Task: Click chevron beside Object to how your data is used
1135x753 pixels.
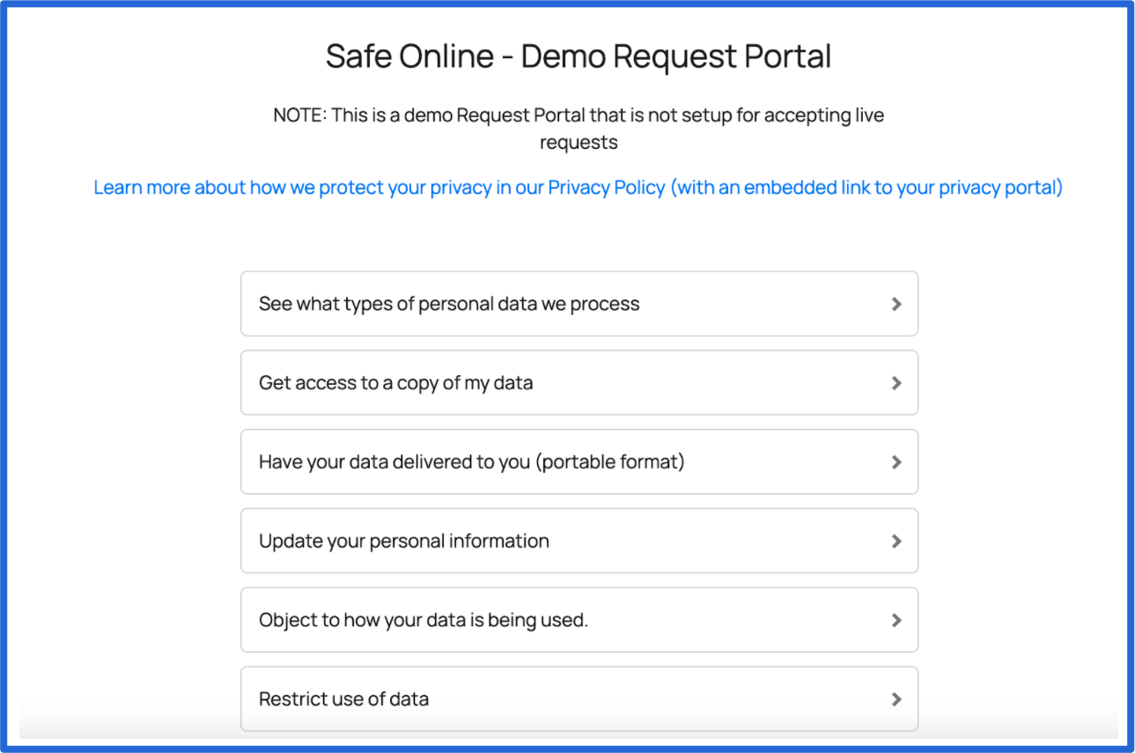Action: click(896, 620)
